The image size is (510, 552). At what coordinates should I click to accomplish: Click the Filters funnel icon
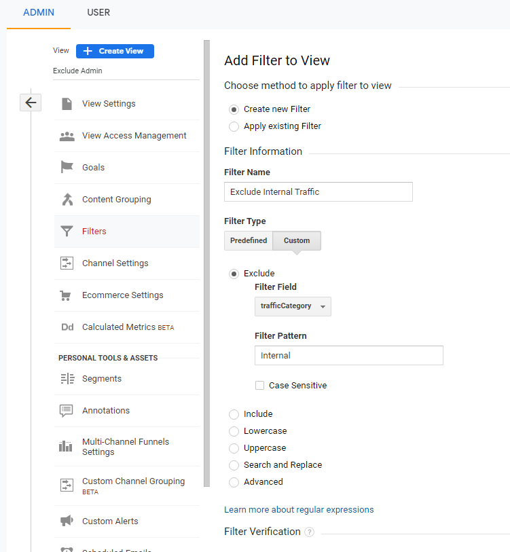click(67, 232)
